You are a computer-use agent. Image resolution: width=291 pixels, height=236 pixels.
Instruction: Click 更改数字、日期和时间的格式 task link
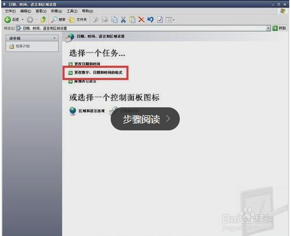pyautogui.click(x=98, y=73)
